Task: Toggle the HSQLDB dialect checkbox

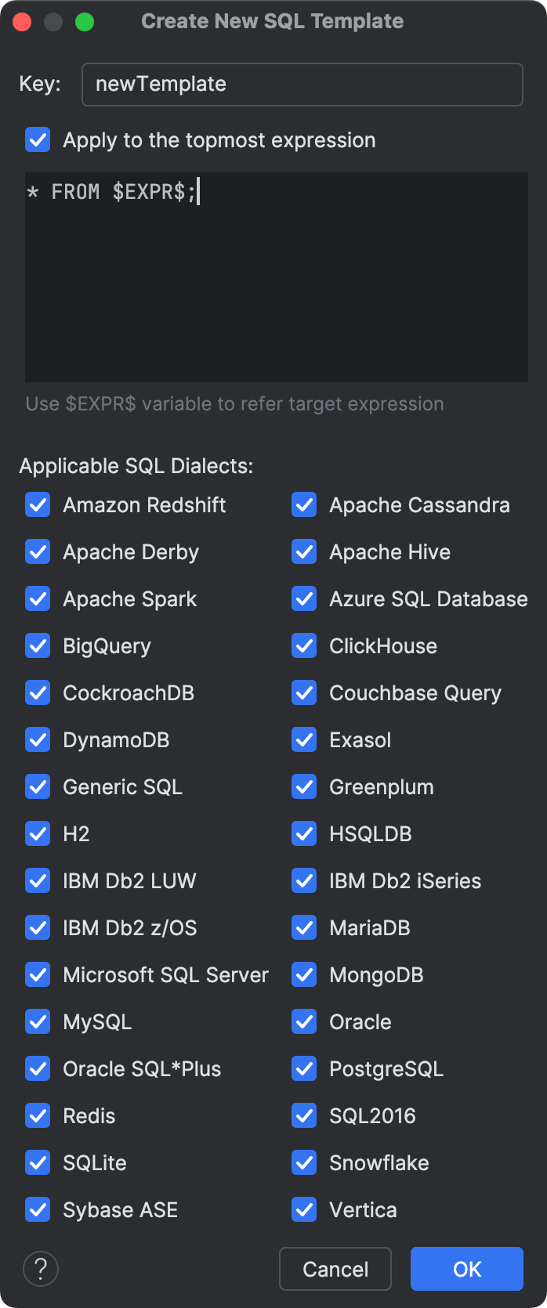Action: pos(303,833)
